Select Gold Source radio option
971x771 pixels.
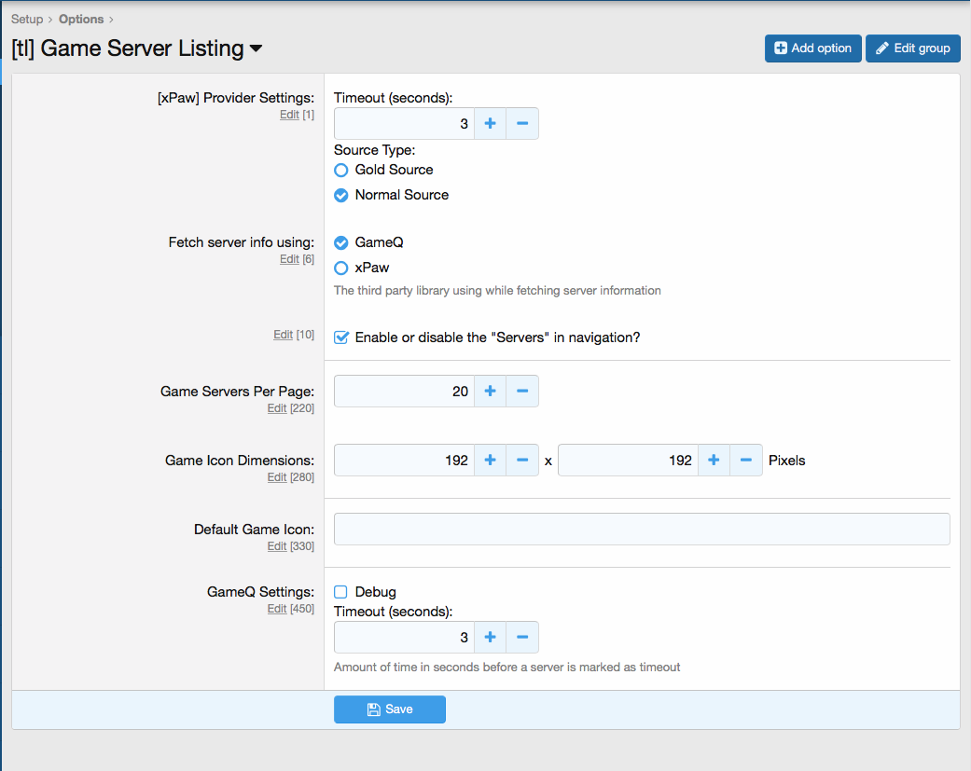coord(341,171)
